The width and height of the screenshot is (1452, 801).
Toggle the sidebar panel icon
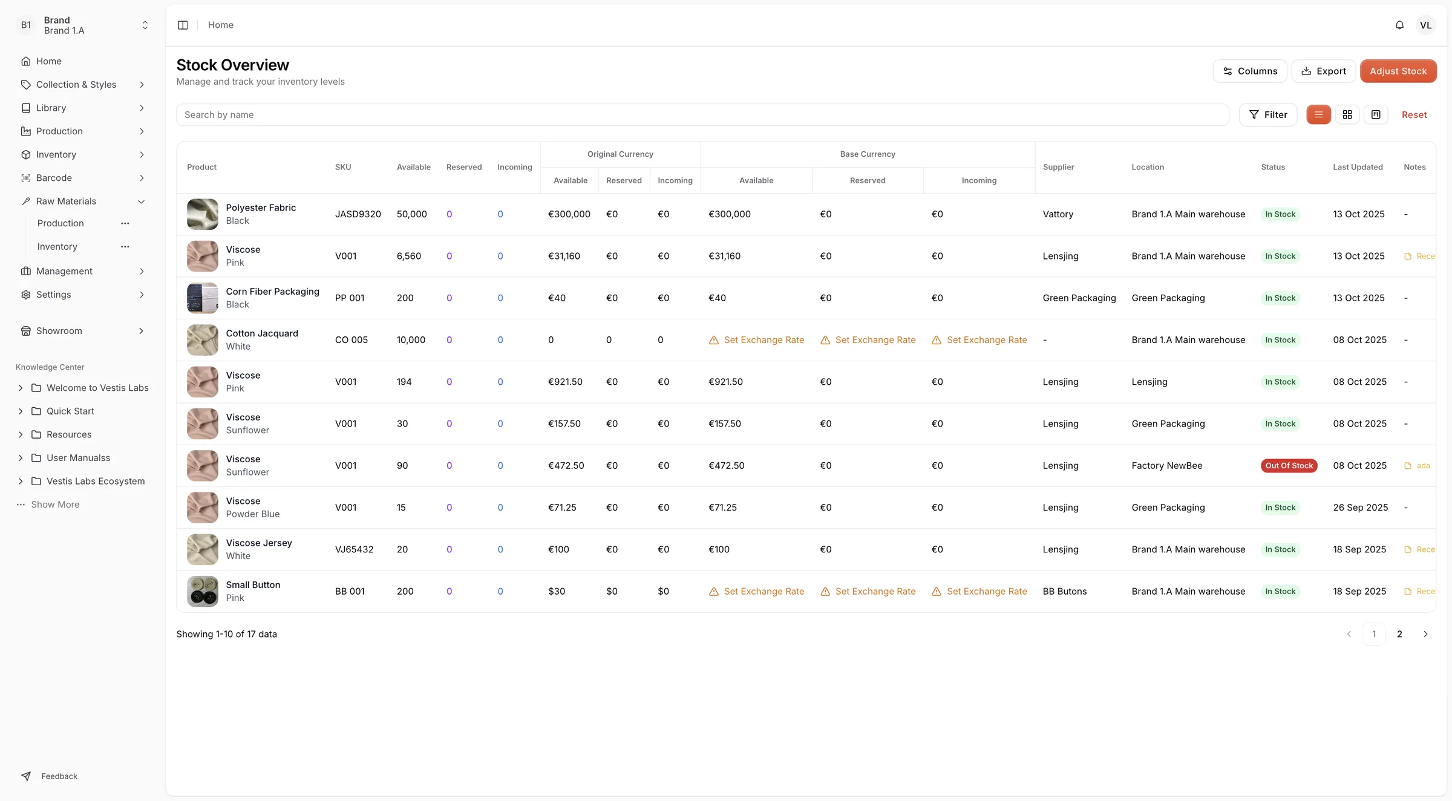(x=183, y=25)
